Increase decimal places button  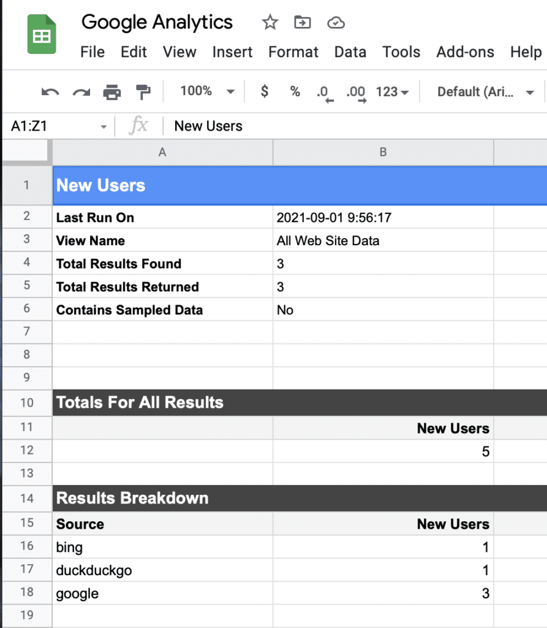pos(356,93)
